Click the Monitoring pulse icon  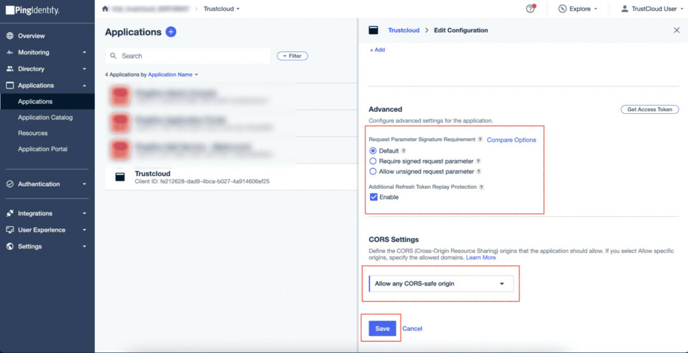click(10, 53)
